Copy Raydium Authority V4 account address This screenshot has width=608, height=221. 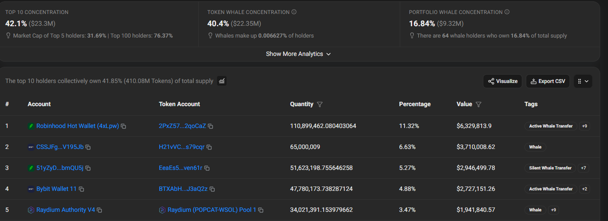point(99,210)
